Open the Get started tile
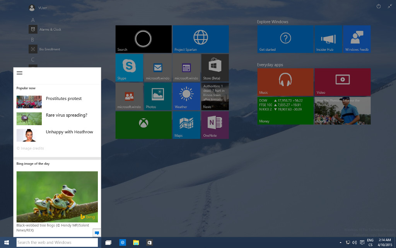Viewport: 396px width, 248px height. (x=285, y=39)
